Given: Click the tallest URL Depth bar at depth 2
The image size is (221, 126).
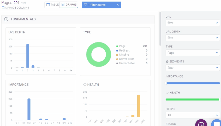Looking at the screenshot, I should click(x=28, y=56).
